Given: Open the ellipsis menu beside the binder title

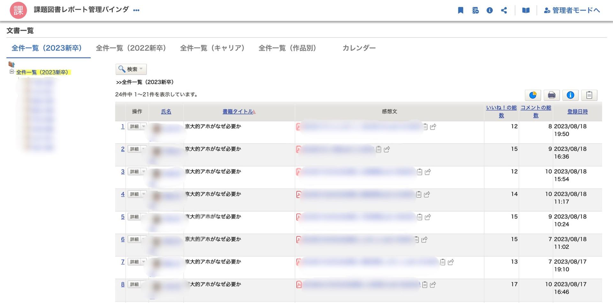Looking at the screenshot, I should point(136,10).
